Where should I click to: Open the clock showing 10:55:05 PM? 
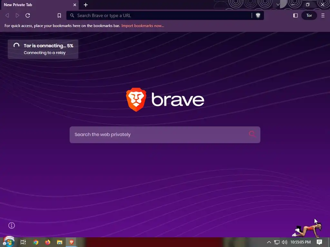point(301,242)
